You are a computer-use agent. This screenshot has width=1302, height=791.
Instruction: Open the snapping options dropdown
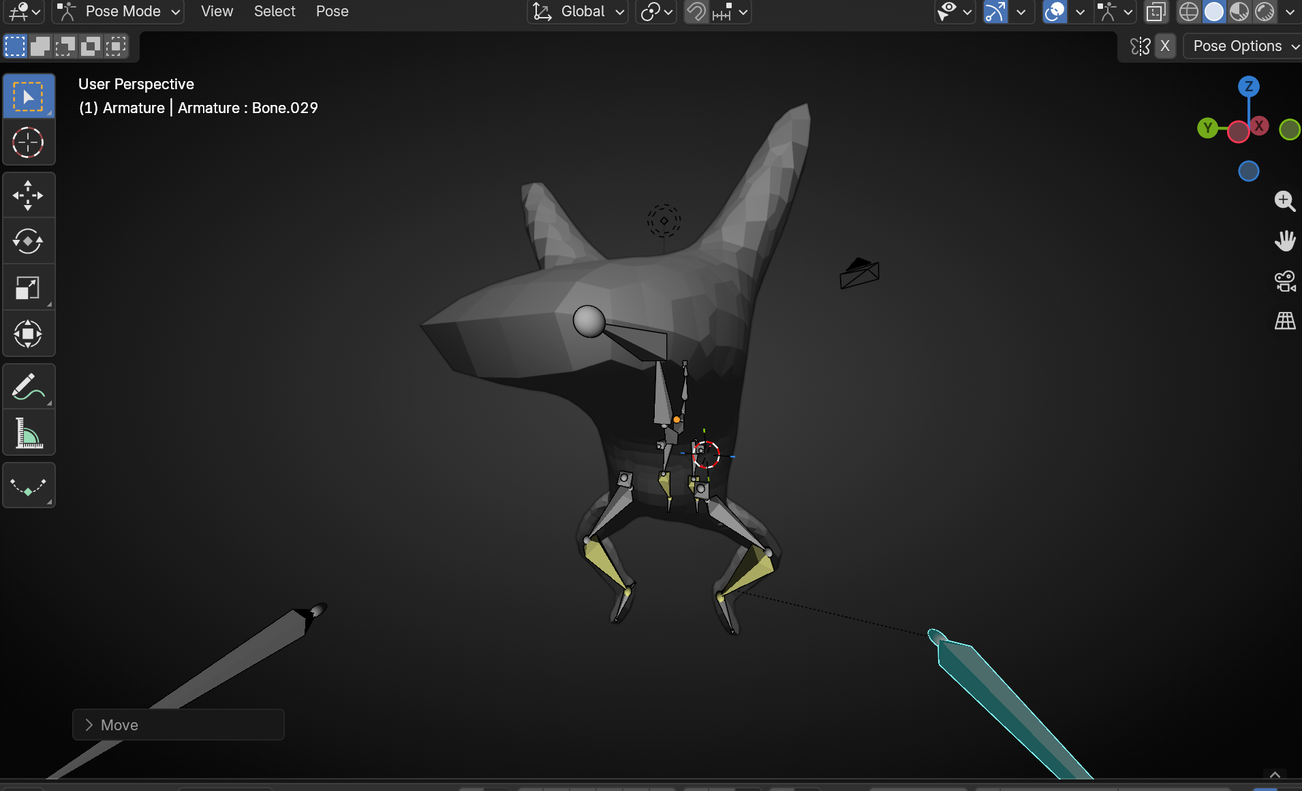730,12
